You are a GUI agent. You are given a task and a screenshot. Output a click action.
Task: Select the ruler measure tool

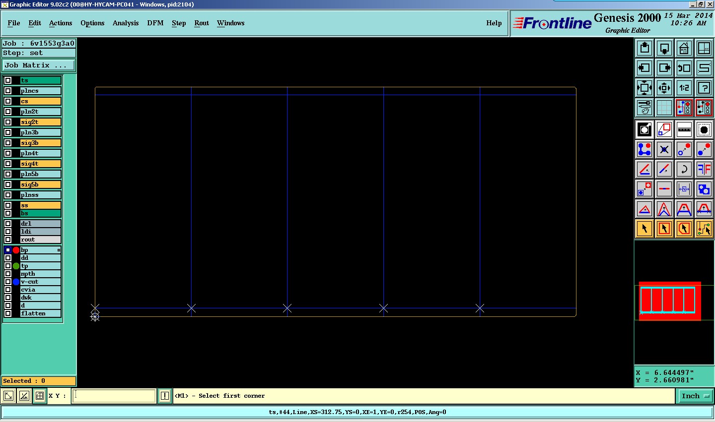click(684, 129)
